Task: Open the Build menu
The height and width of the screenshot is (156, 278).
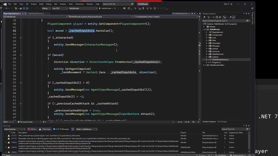Action: coord(41,4)
